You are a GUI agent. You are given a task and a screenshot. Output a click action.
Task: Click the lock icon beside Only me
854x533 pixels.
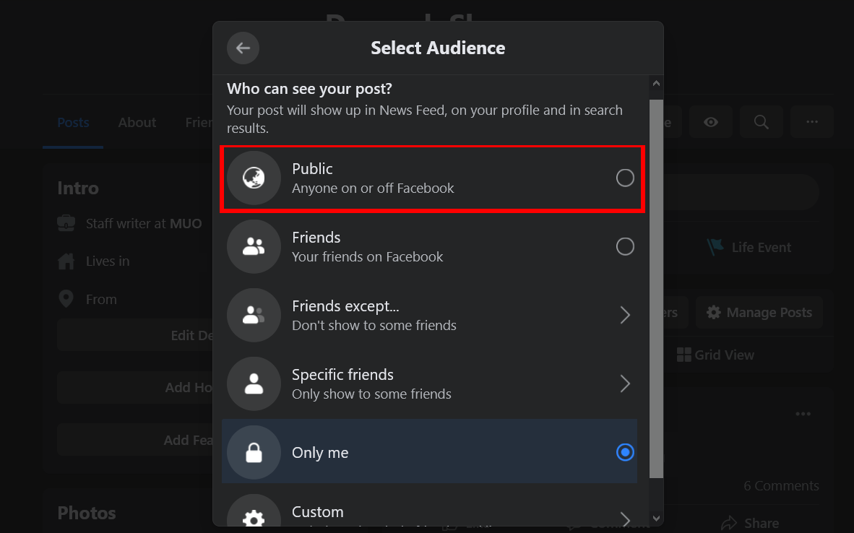(x=254, y=453)
